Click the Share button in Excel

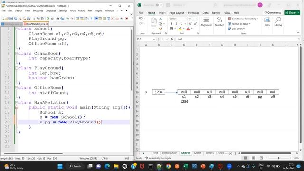click(x=292, y=13)
